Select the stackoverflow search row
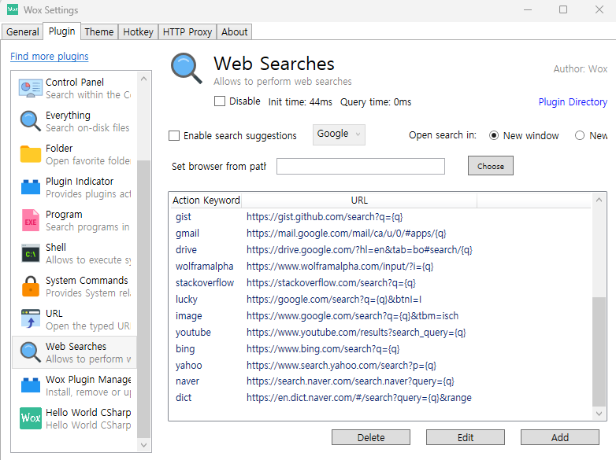 [x=381, y=283]
